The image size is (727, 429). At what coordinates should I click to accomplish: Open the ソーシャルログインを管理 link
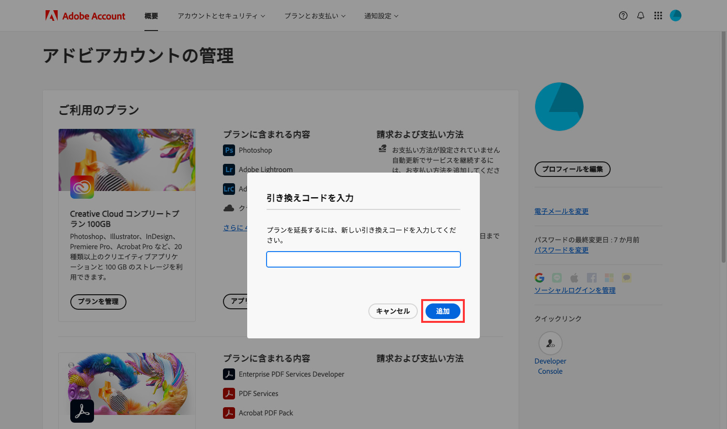click(575, 290)
